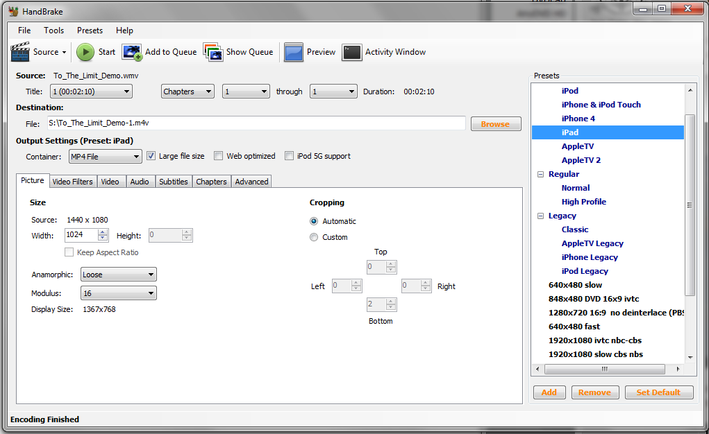The image size is (709, 434).
Task: Switch to the Chapters tab
Action: coord(211,182)
